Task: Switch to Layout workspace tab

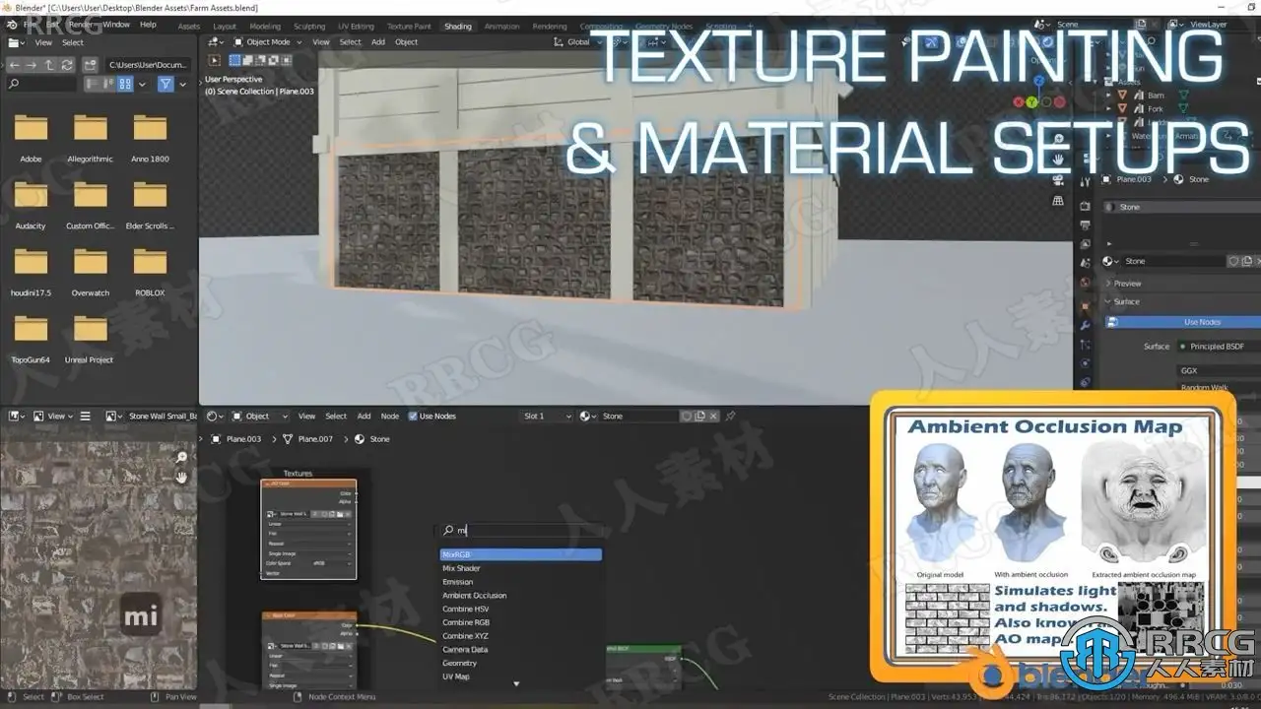Action: pos(225,27)
